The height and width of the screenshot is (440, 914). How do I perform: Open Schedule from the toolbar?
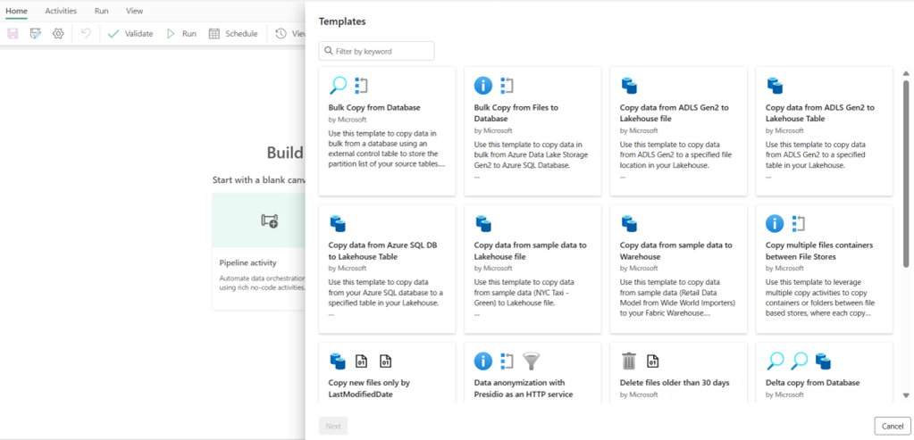232,34
